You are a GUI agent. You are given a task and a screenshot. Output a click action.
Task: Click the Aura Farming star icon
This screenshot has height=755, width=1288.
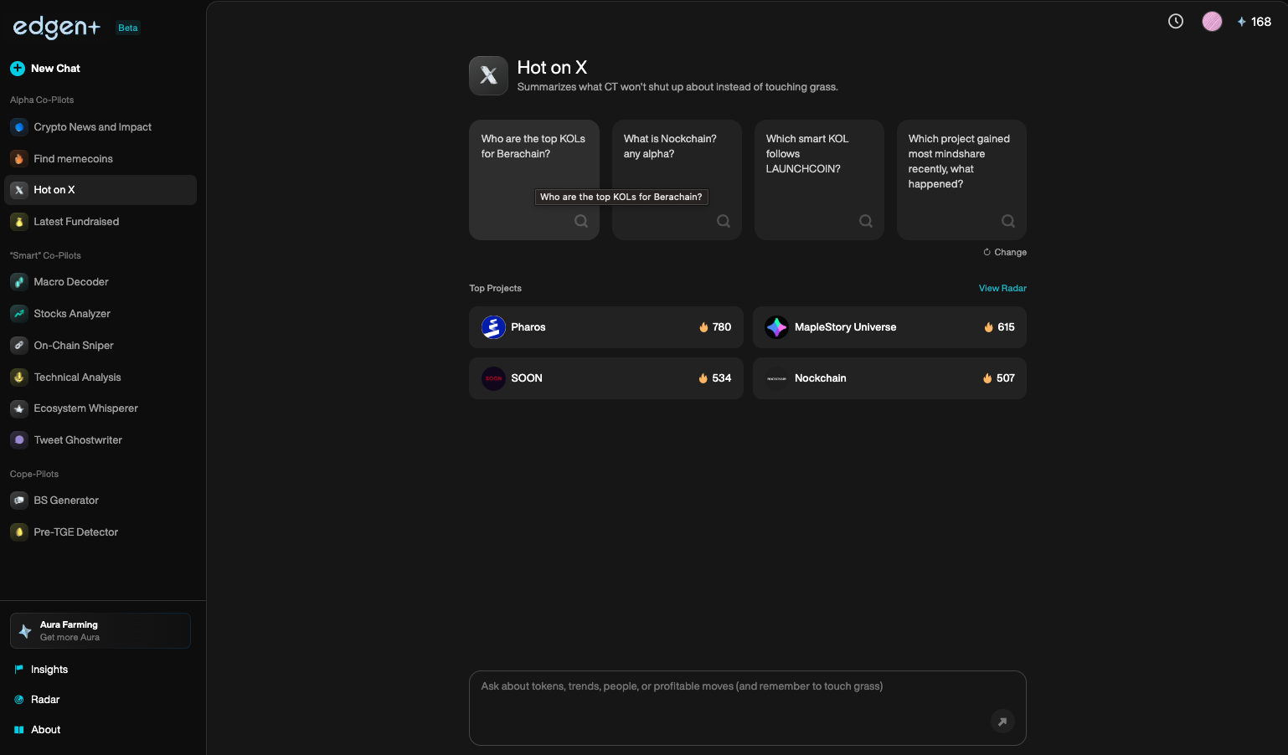pyautogui.click(x=26, y=631)
